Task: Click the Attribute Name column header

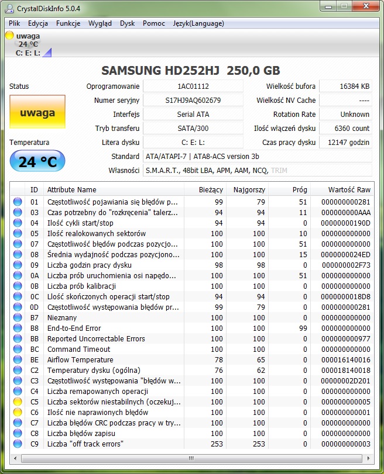Action: [x=114, y=189]
